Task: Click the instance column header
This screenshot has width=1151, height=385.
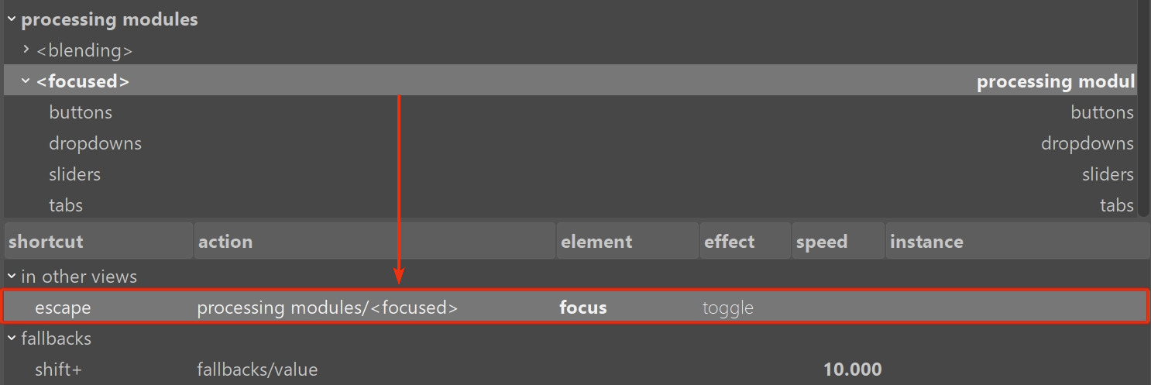Action: [x=1016, y=242]
